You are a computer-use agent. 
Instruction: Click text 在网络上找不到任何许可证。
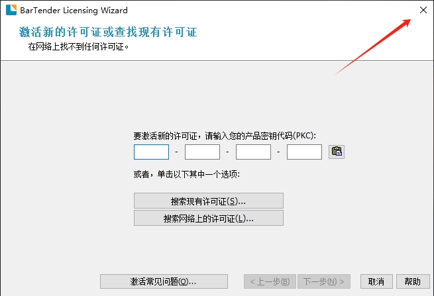78,47
